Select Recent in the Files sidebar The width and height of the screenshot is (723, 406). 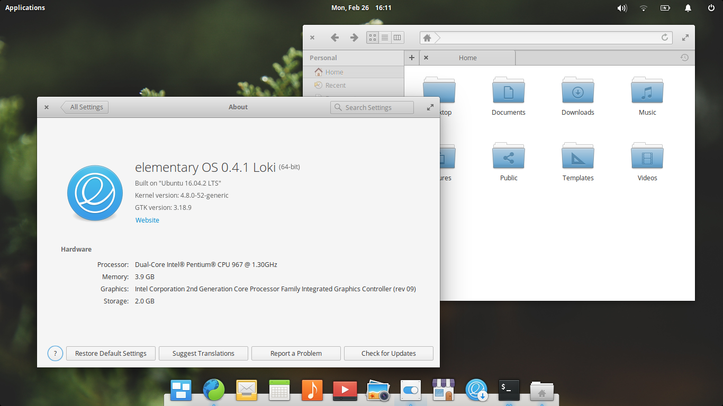pos(354,85)
